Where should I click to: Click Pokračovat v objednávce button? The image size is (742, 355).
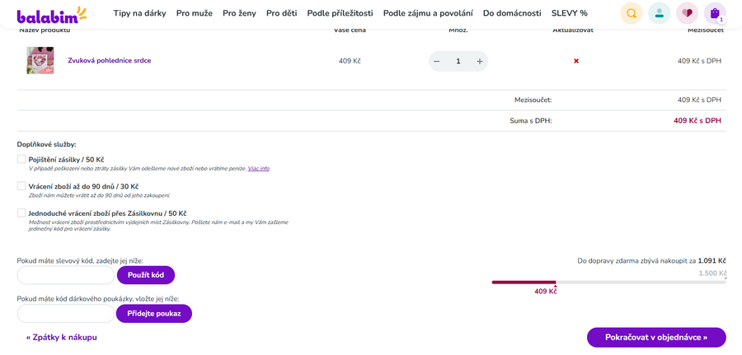pos(656,337)
